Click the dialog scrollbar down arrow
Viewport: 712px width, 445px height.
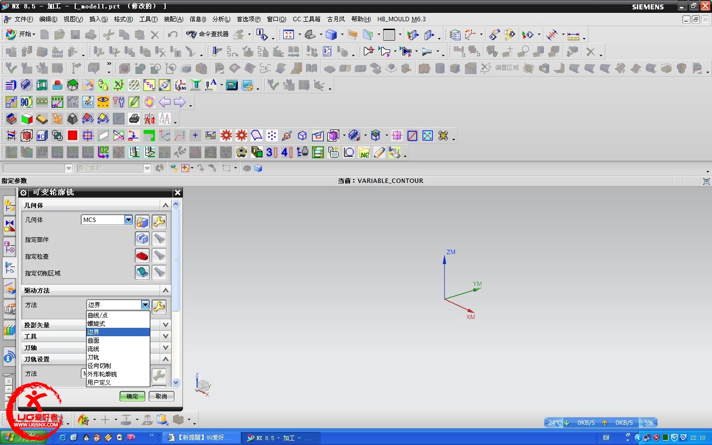click(176, 382)
